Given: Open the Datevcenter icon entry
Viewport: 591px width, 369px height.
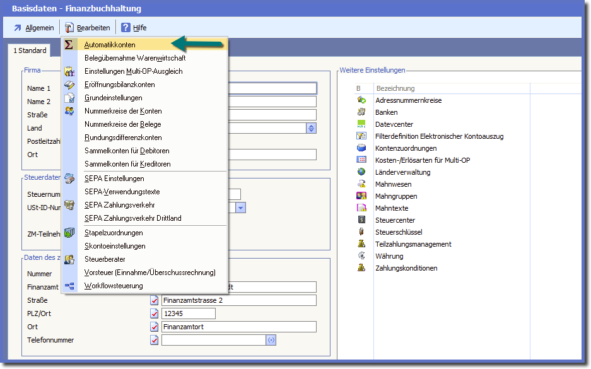Looking at the screenshot, I should (x=361, y=124).
